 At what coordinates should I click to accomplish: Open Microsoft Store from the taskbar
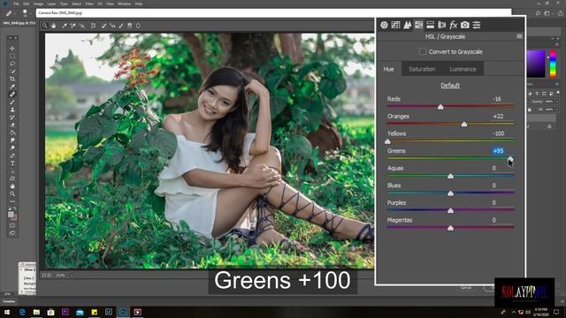tap(51, 312)
